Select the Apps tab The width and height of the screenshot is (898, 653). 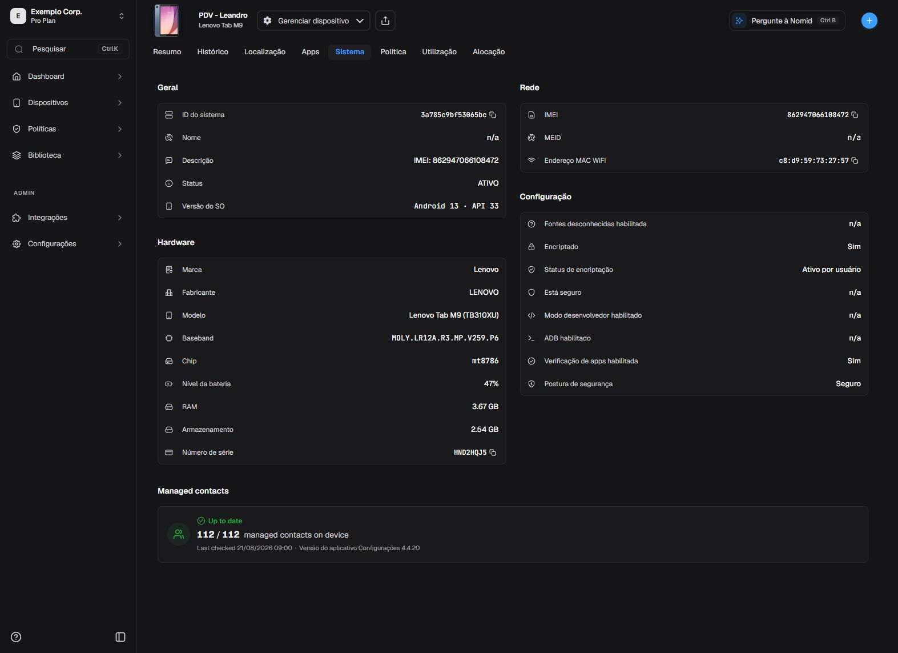(x=311, y=52)
